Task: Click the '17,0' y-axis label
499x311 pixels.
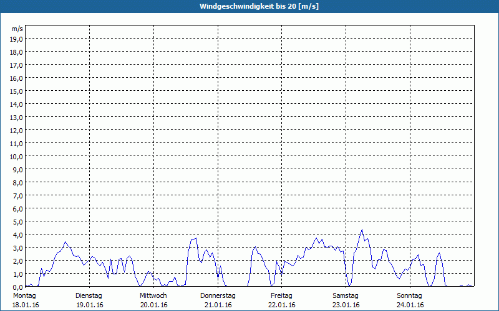Action: pos(17,65)
